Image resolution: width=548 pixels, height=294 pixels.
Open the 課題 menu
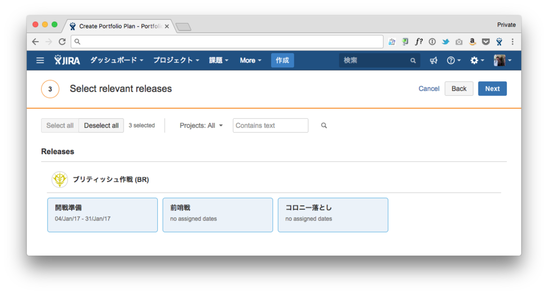tap(218, 60)
